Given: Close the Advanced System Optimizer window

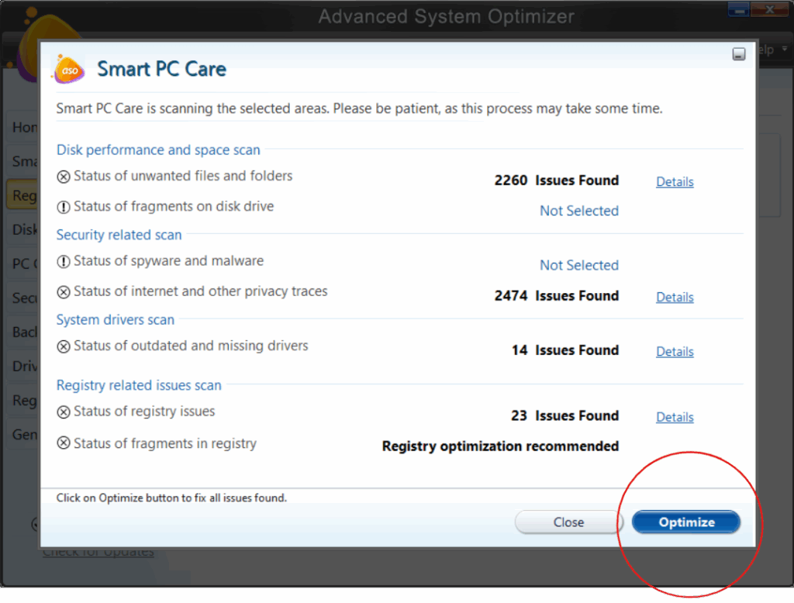Looking at the screenshot, I should click(769, 9).
